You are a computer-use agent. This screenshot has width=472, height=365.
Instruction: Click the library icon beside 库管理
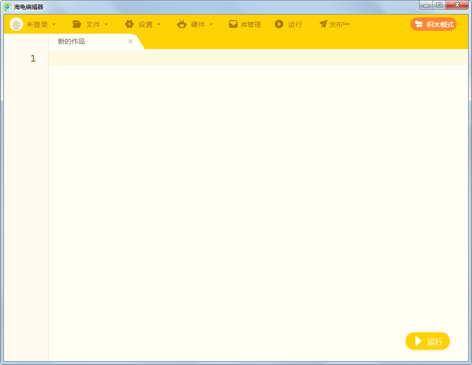tap(232, 24)
